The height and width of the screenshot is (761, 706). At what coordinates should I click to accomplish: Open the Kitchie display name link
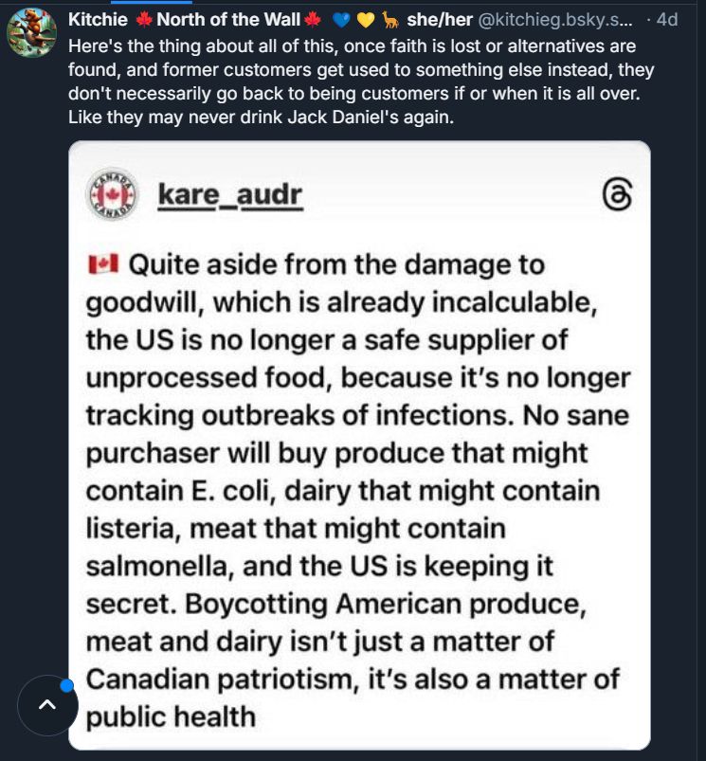point(98,20)
